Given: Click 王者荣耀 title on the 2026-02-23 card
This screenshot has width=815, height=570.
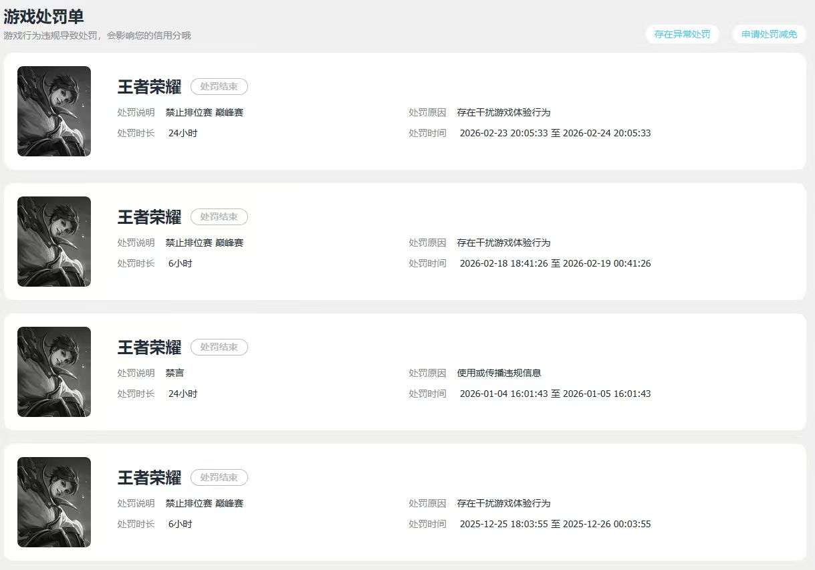Looking at the screenshot, I should point(149,87).
